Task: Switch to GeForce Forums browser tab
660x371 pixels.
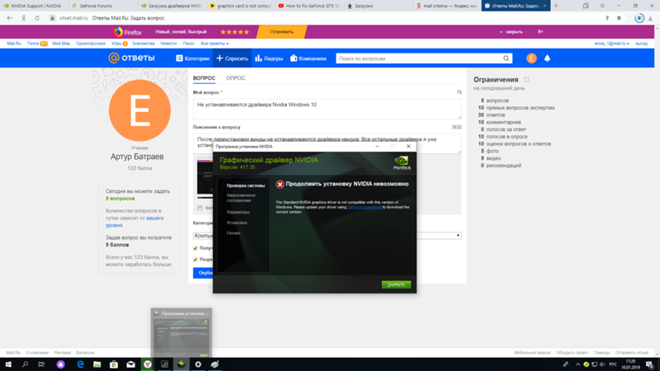Action: click(101, 6)
